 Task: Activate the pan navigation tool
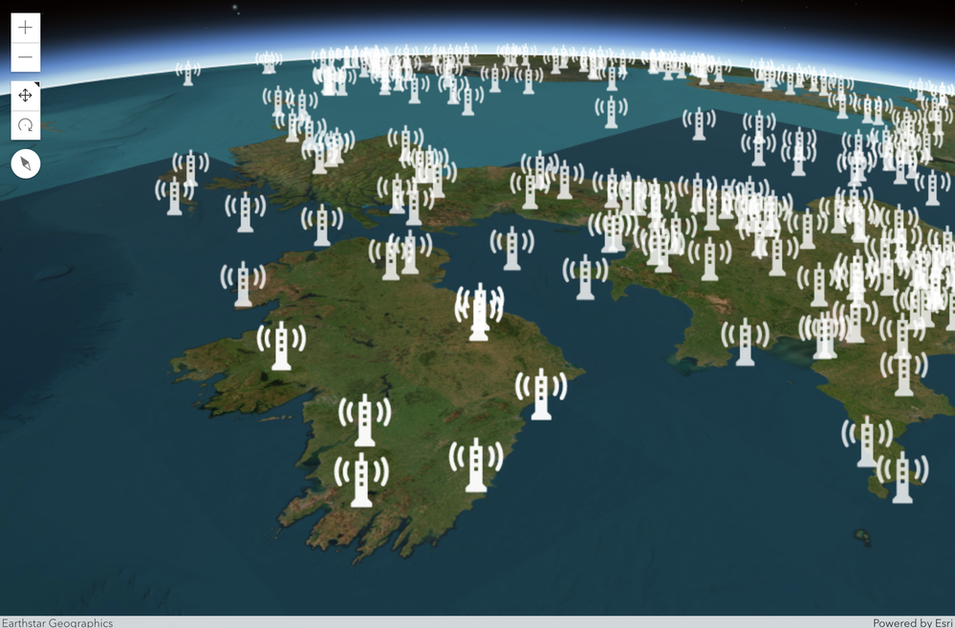[x=26, y=96]
